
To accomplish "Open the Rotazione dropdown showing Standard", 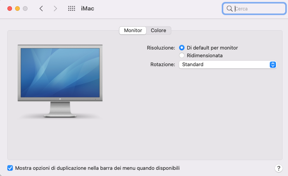I will (x=228, y=65).
